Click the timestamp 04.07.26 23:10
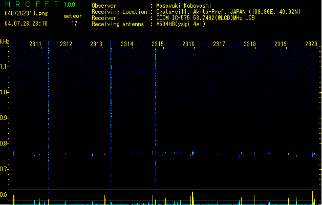The height and width of the screenshot is (205, 322). click(x=26, y=24)
